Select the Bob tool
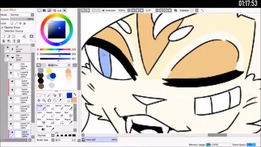261x147 pixels. point(69,114)
